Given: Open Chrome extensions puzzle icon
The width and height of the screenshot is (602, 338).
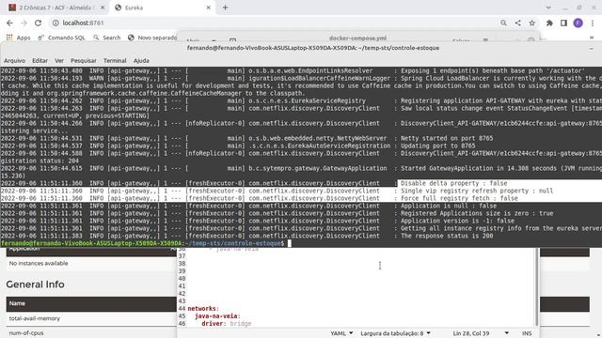Looking at the screenshot, I should pyautogui.click(x=549, y=23).
